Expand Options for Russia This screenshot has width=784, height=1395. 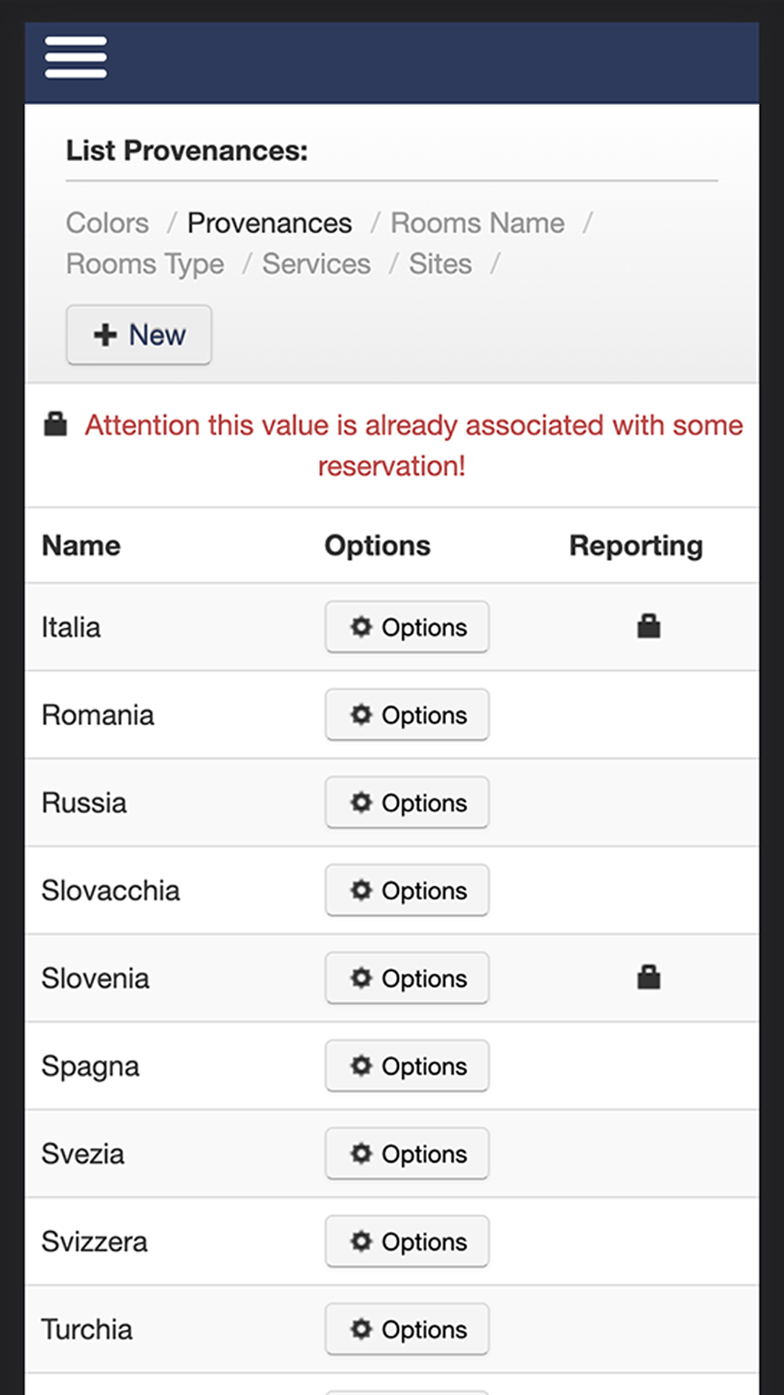pos(407,803)
